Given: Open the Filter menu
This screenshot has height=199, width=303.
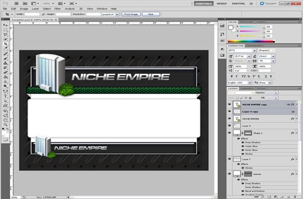Looking at the screenshot, I should click(57, 9).
